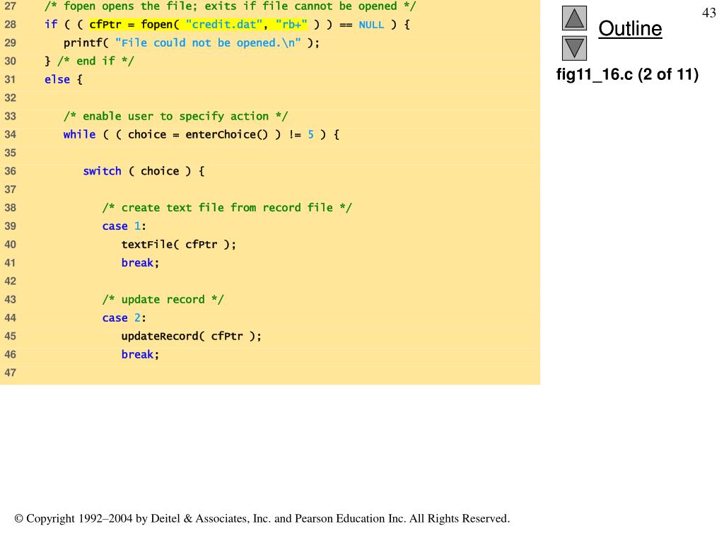This screenshot has width=724, height=543.
Task: Click 'case 1:' label
Action: coord(124,226)
